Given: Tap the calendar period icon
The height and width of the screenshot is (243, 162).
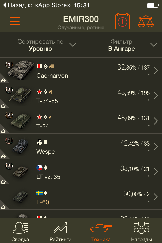Looking at the screenshot, I should point(122,22).
